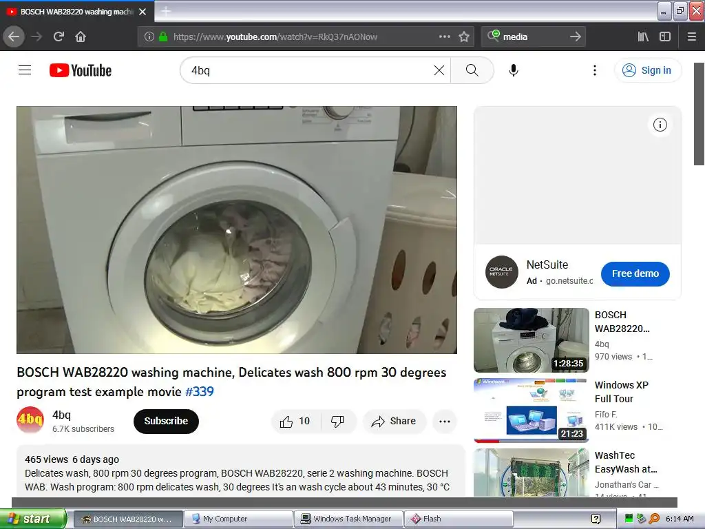Screen dimensions: 705x529
Task: Open YouTube settings three-dot menu
Action: coord(595,70)
